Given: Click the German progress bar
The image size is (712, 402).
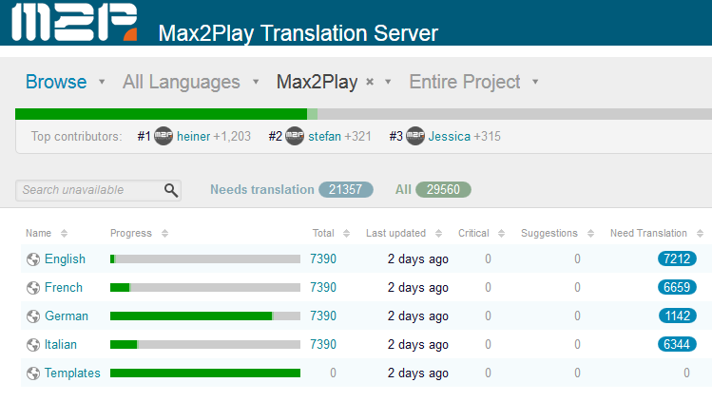Looking at the screenshot, I should pos(205,316).
